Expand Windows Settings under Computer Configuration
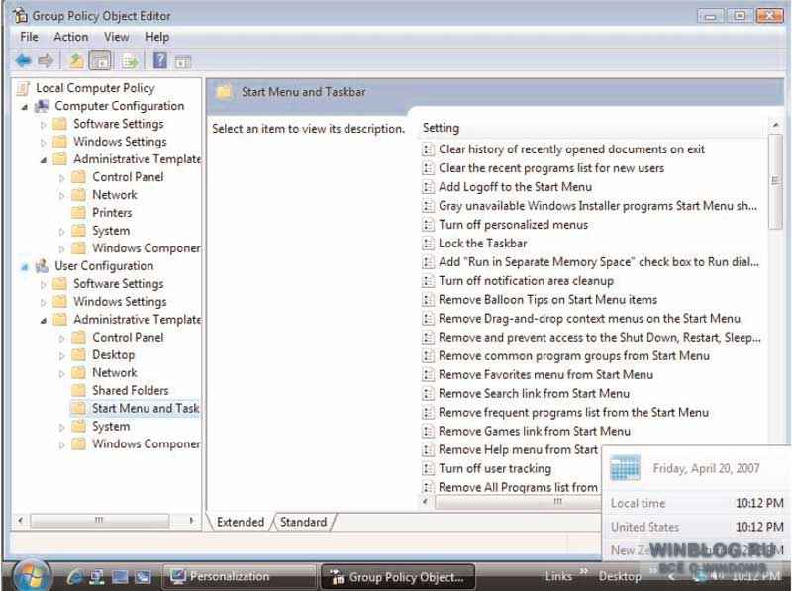This screenshot has width=792, height=591. [x=43, y=143]
